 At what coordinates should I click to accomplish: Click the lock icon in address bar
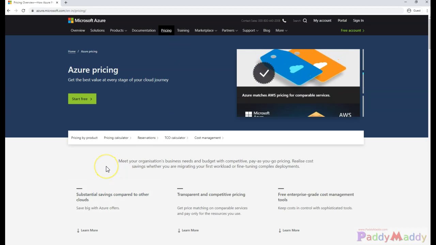pyautogui.click(x=33, y=11)
